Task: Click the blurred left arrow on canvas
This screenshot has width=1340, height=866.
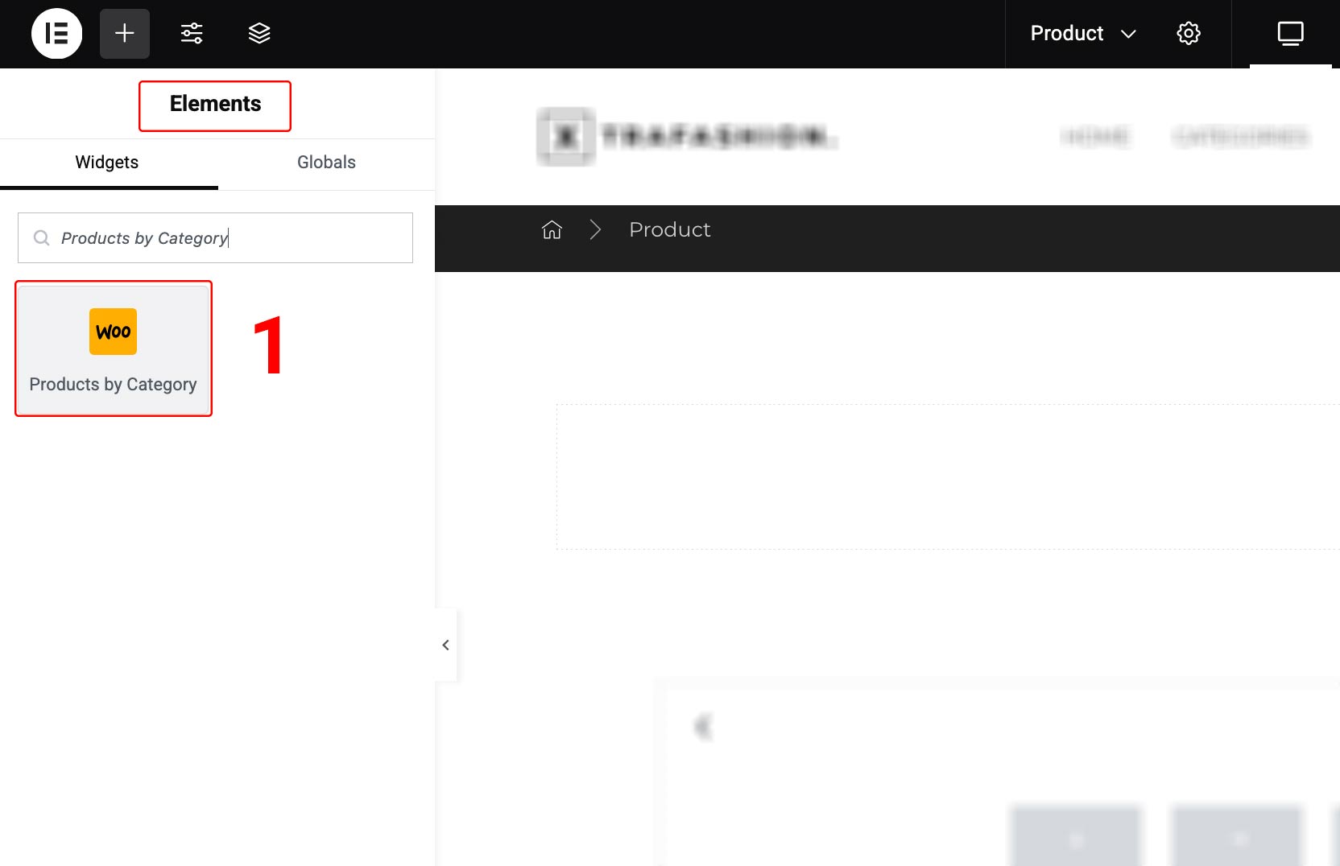Action: [703, 728]
